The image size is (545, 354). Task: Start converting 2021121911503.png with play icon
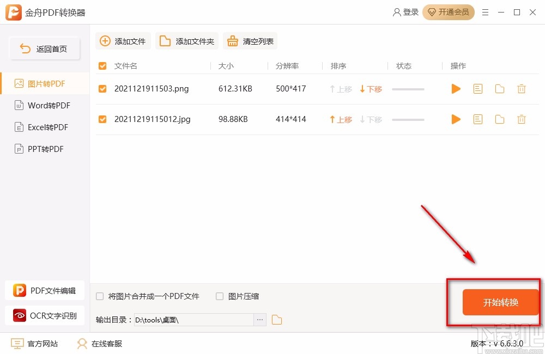click(x=456, y=89)
